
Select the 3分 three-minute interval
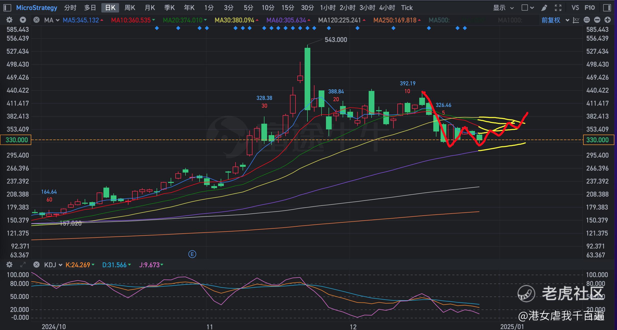click(x=229, y=8)
